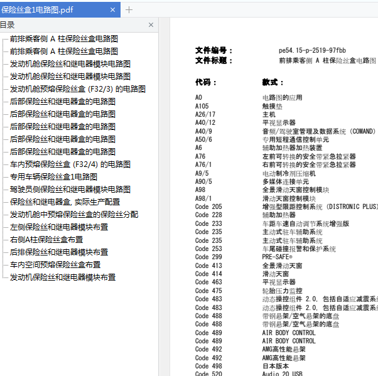This screenshot has width=378, height=376.
Task: Click file number pe54.15-p-2519-97fbb
Action: coord(312,50)
